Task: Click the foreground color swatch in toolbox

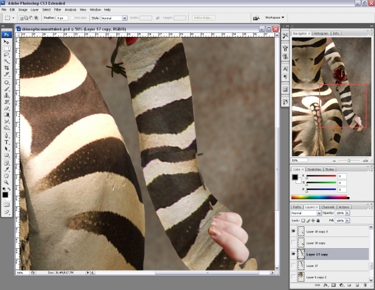Action: [5, 195]
